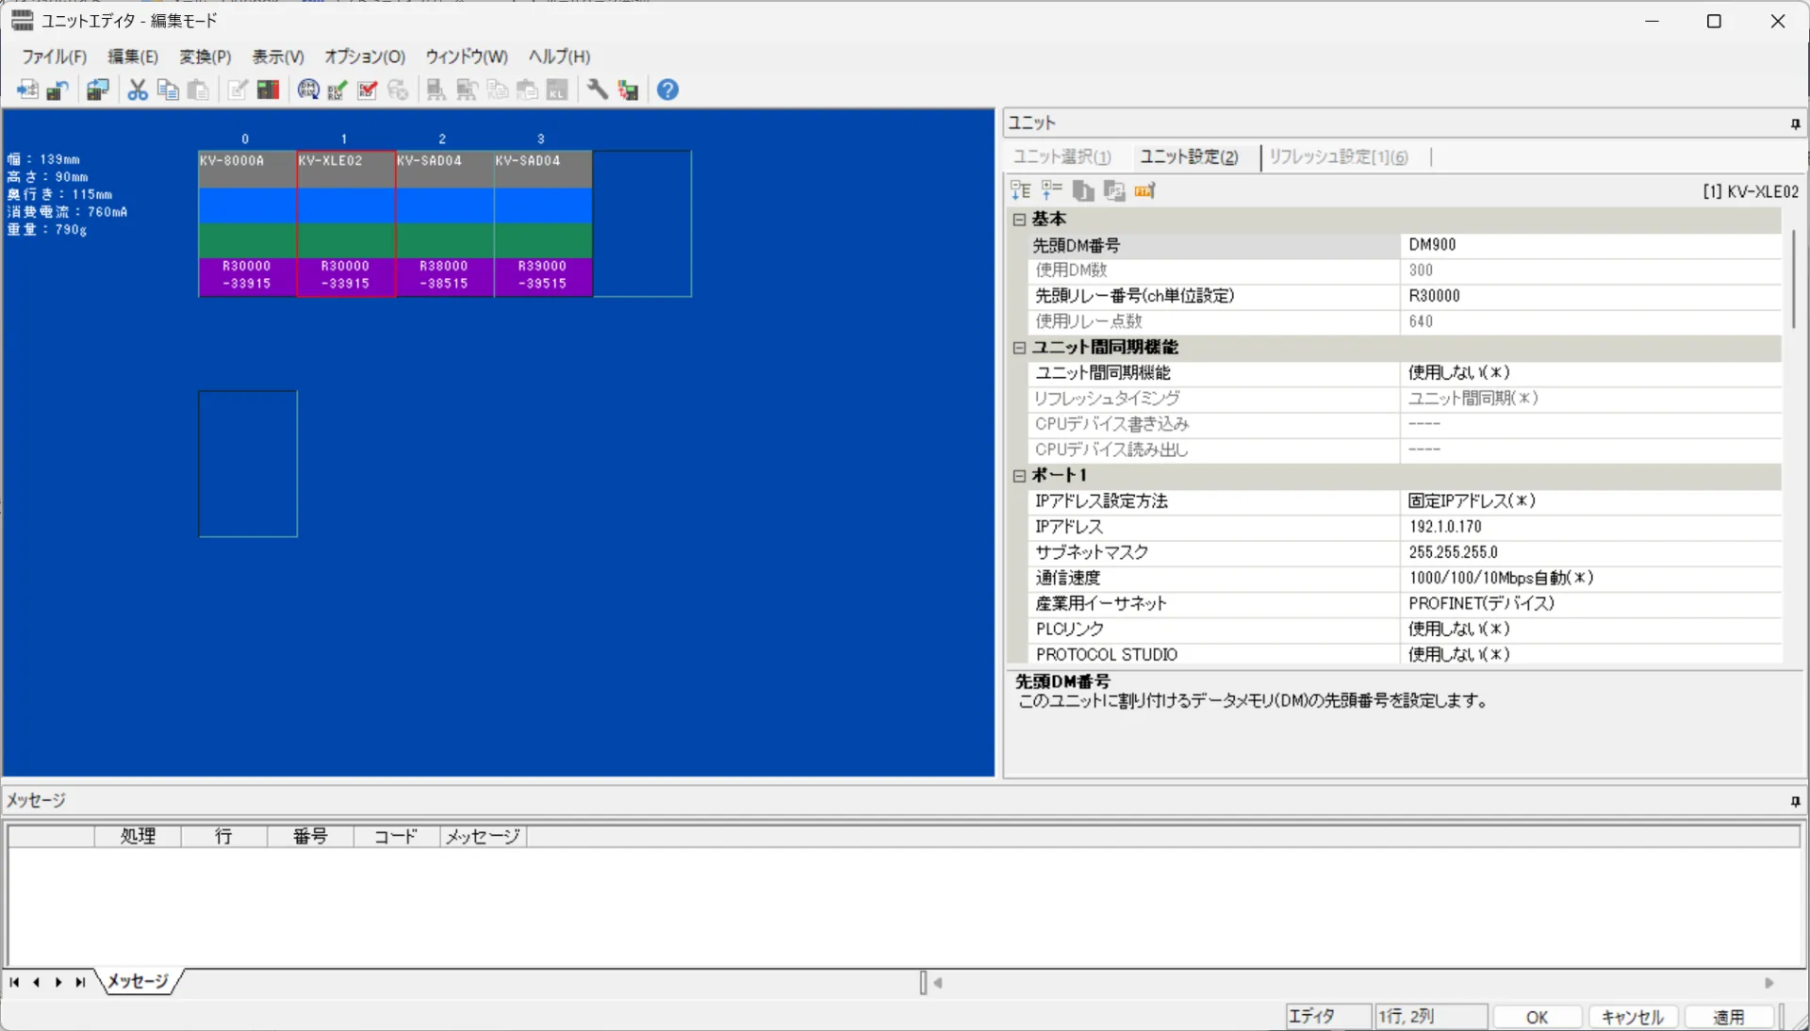This screenshot has width=1810, height=1031.
Task: Click the DM/RLY conversion icon
Action: pyautogui.click(x=308, y=90)
